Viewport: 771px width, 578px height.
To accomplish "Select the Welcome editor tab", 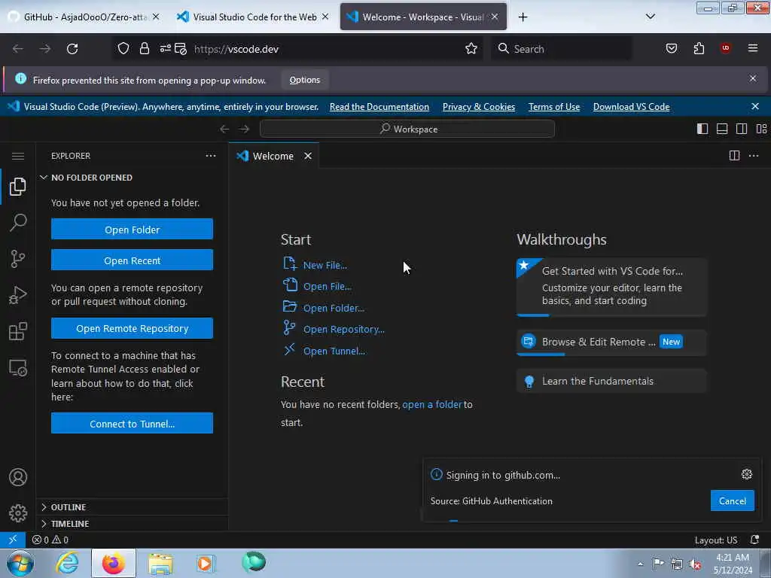I will pyautogui.click(x=273, y=156).
